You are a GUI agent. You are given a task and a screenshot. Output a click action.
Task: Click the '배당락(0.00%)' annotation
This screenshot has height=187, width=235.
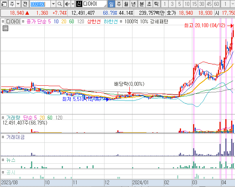(x=129, y=84)
